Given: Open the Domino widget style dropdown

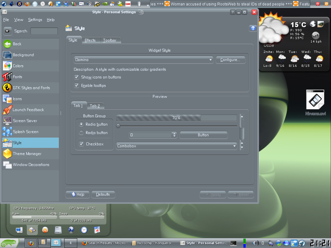Looking at the screenshot, I should pos(144,60).
